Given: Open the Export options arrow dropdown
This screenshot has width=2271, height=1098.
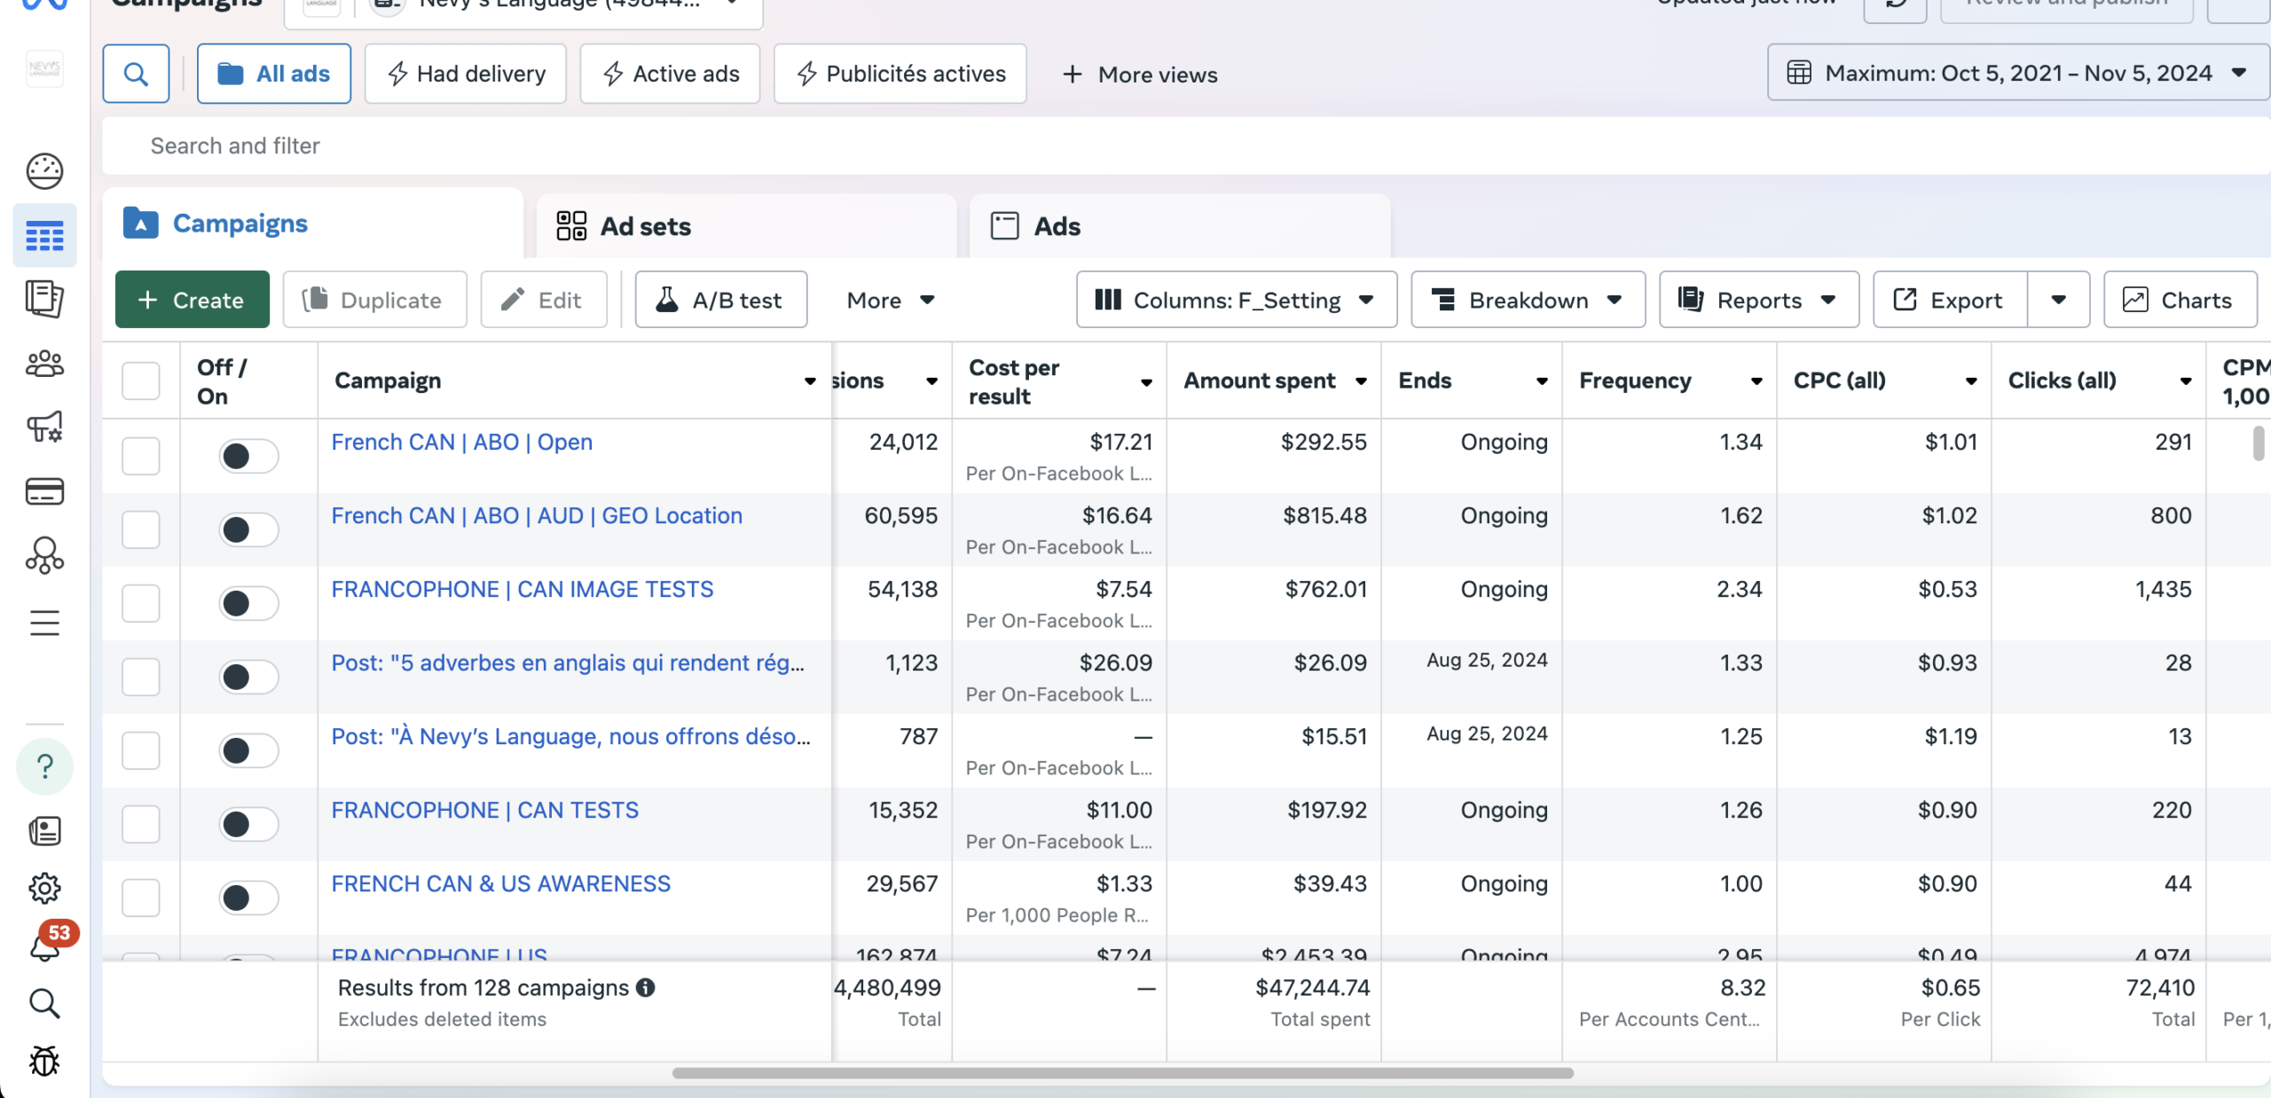Looking at the screenshot, I should pos(2059,300).
